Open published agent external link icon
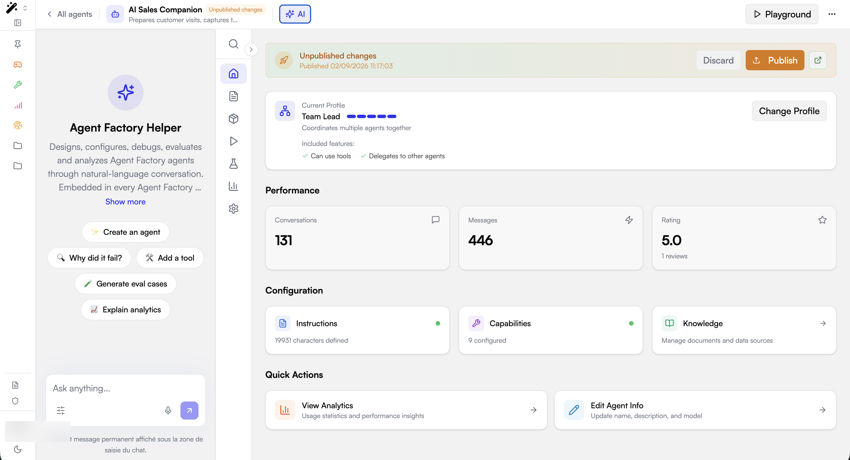 click(x=818, y=60)
